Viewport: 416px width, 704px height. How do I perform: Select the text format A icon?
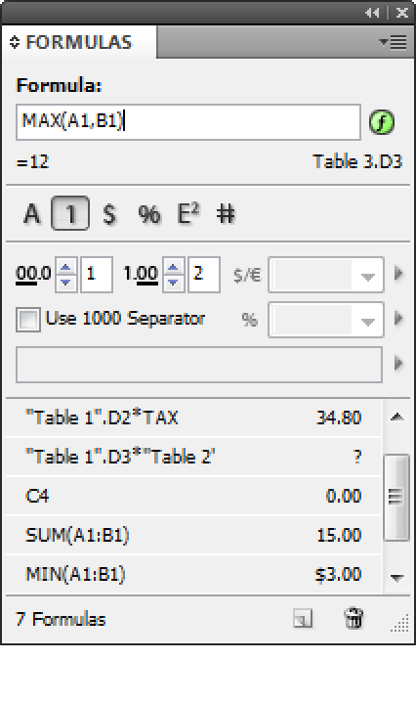32,214
